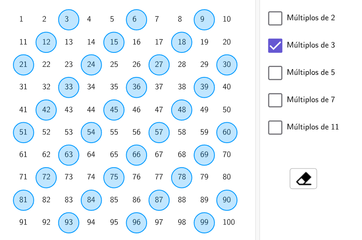Check the Múltiplos de 7 box
Image resolution: width=362 pixels, height=240 pixels.
pos(275,100)
